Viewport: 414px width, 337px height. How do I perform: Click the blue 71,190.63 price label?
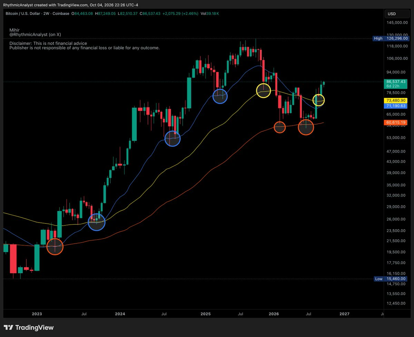pos(395,106)
